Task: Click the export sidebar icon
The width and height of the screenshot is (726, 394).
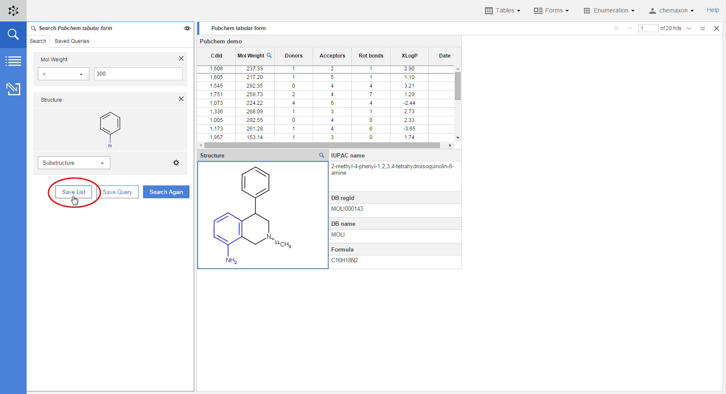Action: (x=13, y=89)
